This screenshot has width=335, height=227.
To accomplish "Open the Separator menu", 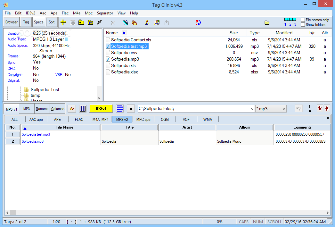I will click(105, 13).
